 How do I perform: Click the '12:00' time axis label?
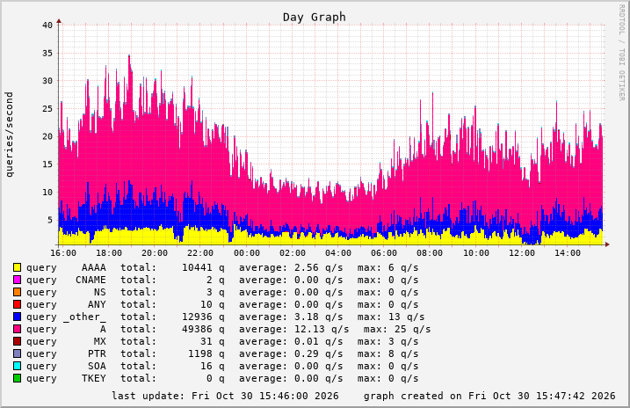point(522,253)
